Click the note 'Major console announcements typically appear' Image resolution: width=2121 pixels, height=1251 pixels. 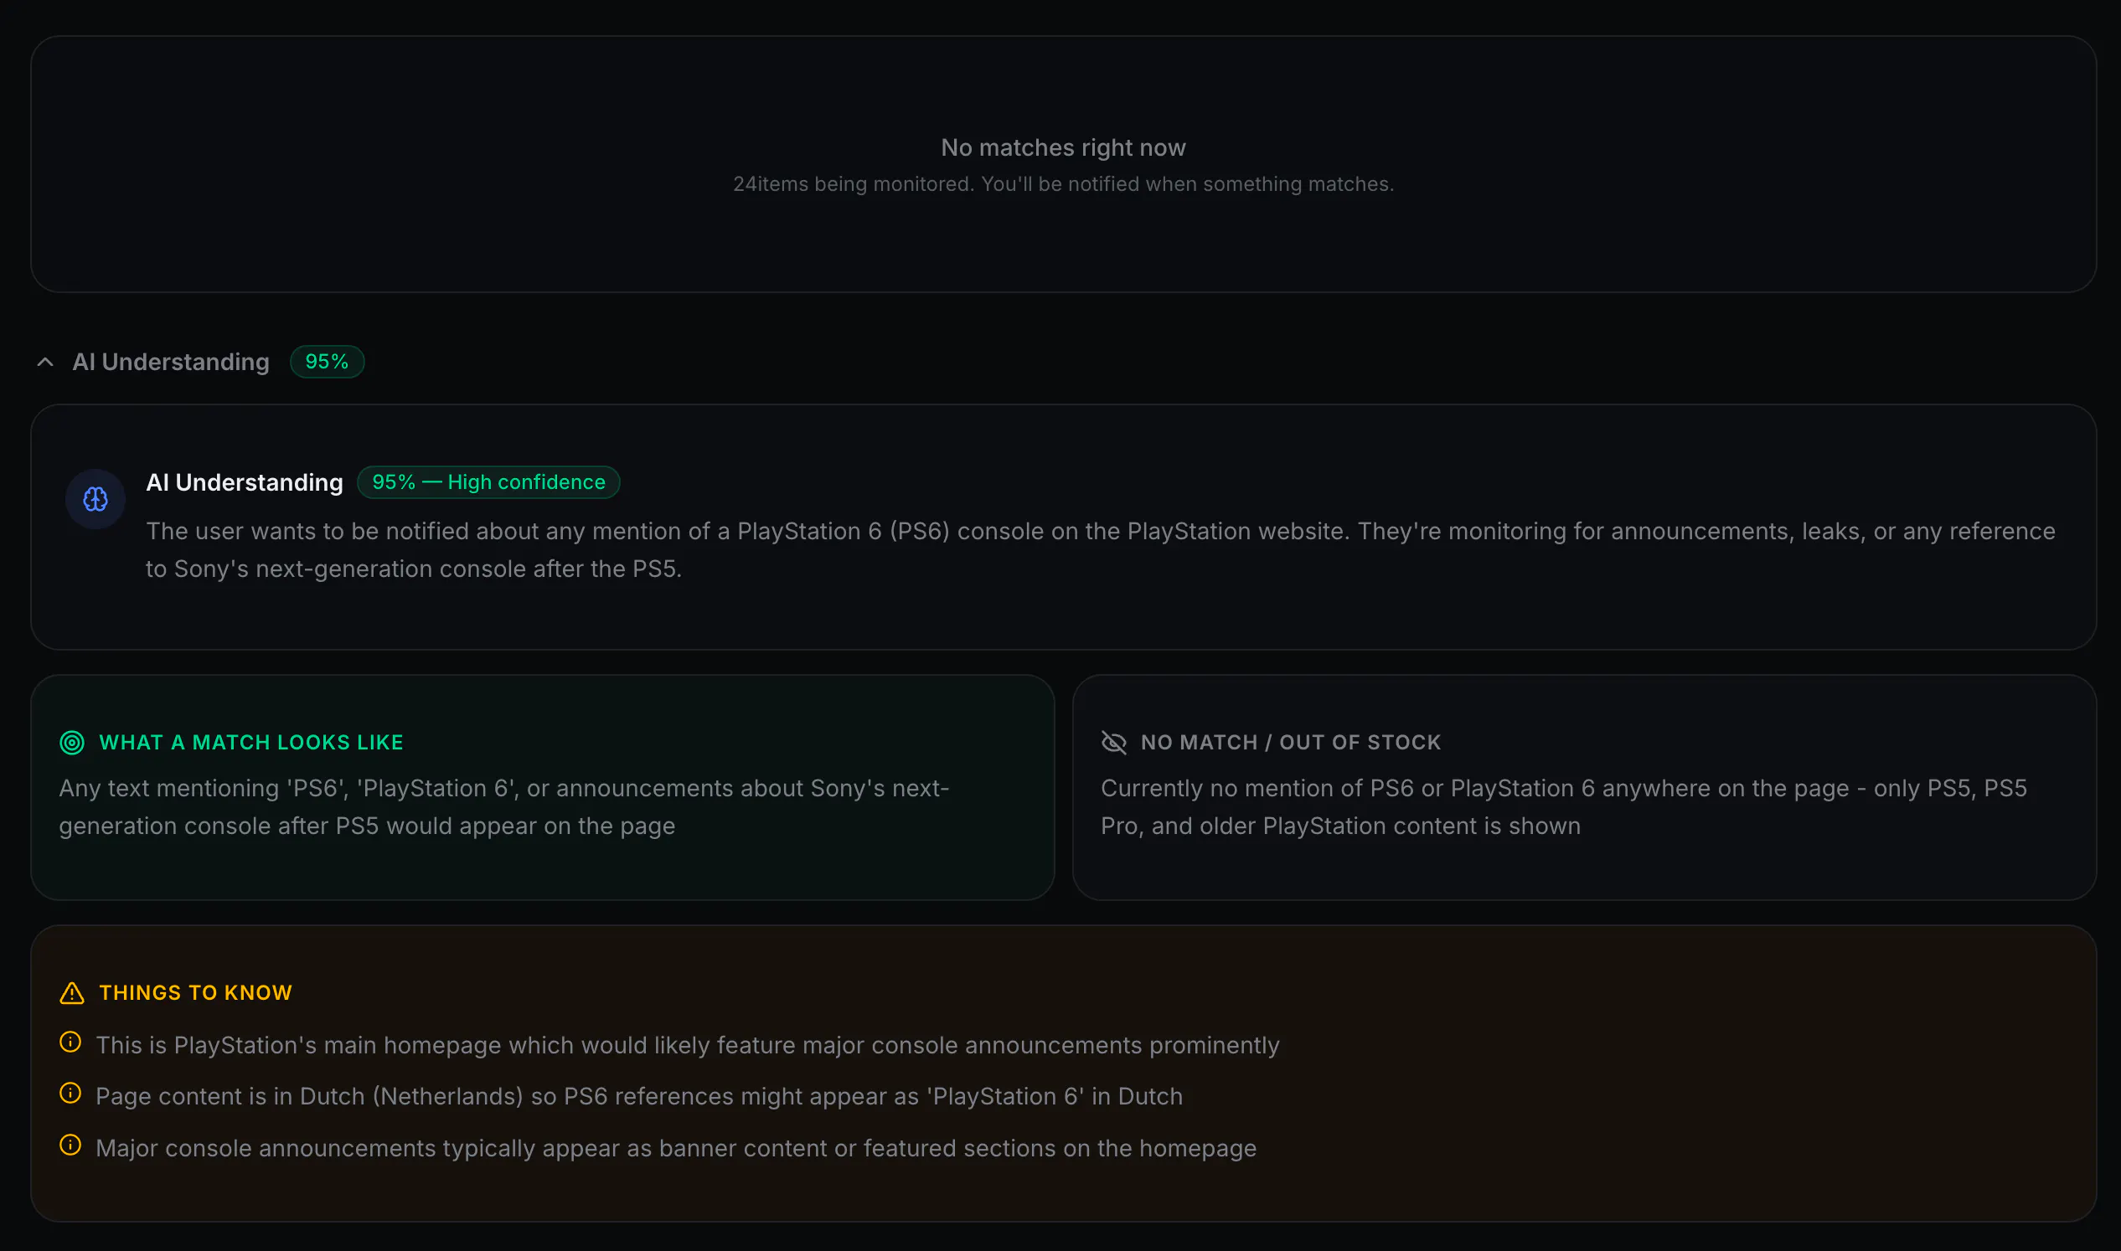(x=676, y=1148)
